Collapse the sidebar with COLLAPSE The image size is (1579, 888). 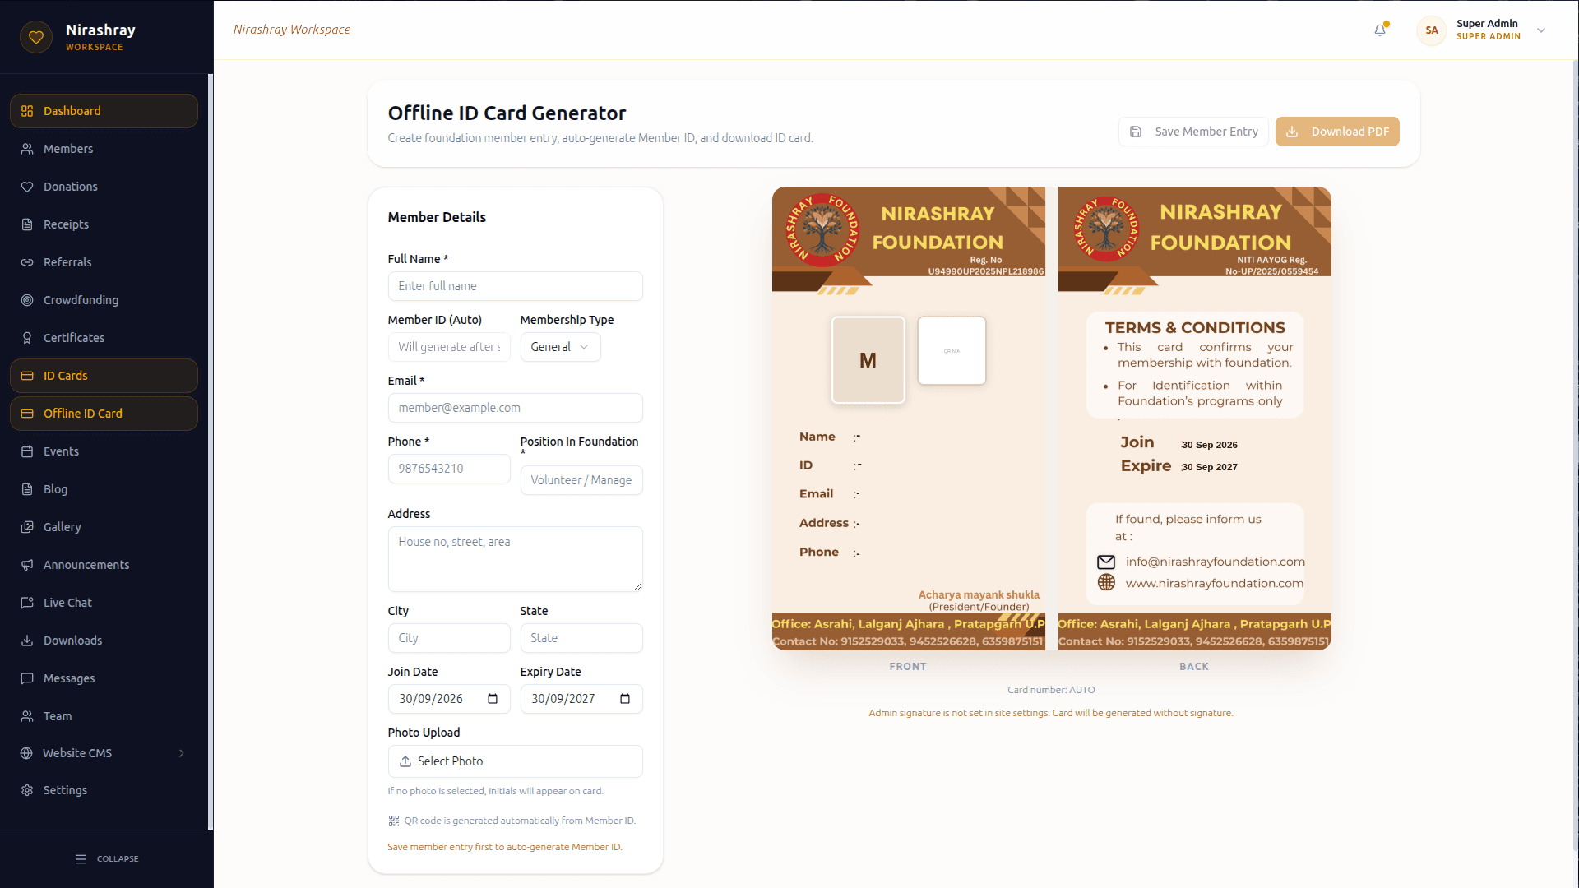point(107,858)
